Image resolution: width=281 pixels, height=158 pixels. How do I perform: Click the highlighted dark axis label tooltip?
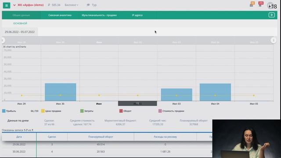click(137, 104)
